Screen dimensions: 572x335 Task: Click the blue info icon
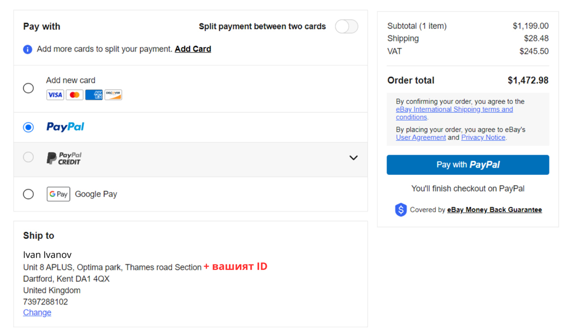tap(28, 49)
